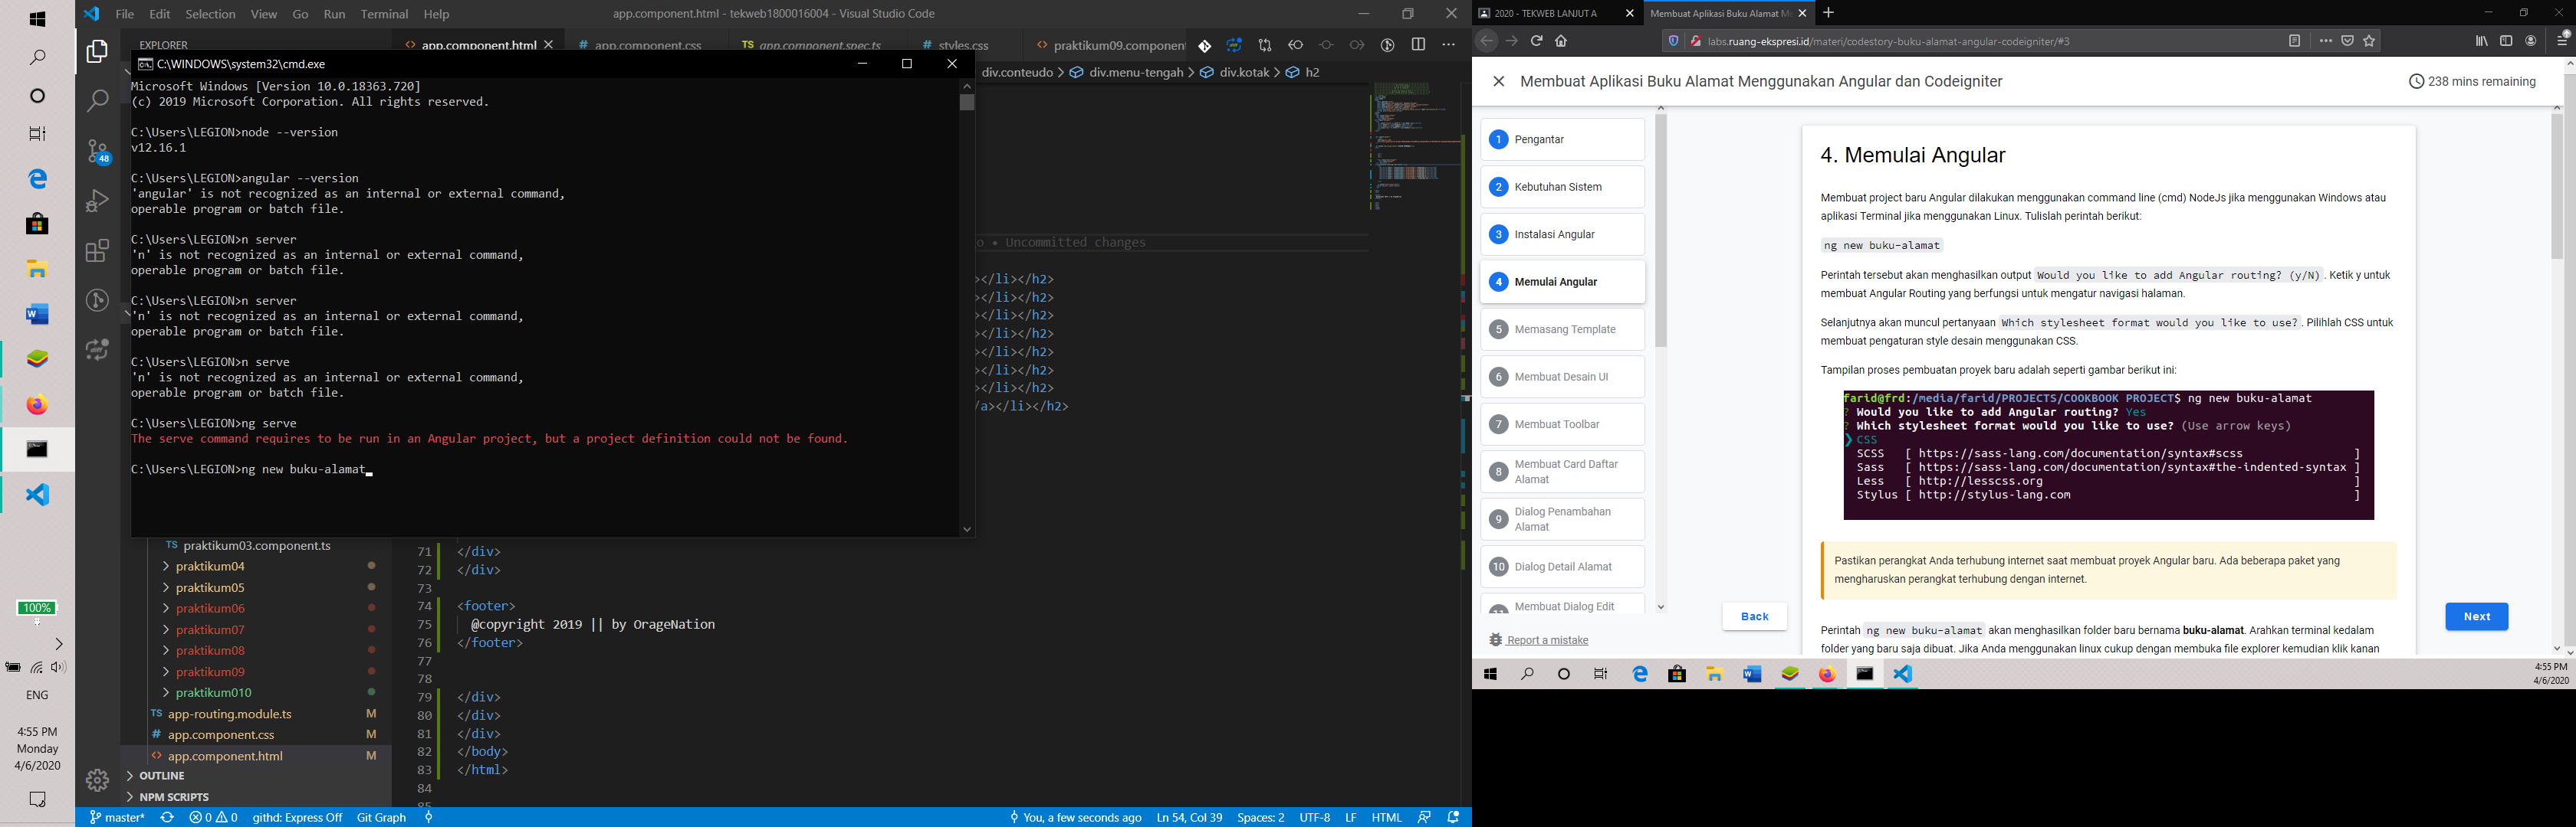
Task: Open the Explorer view in VS Code activity bar
Action: (97, 52)
